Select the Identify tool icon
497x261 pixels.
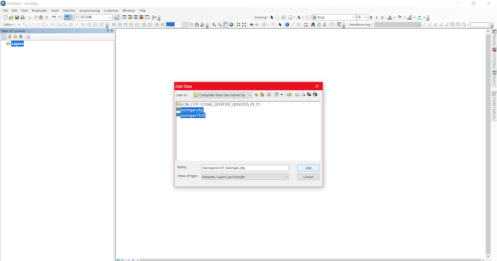(287, 24)
